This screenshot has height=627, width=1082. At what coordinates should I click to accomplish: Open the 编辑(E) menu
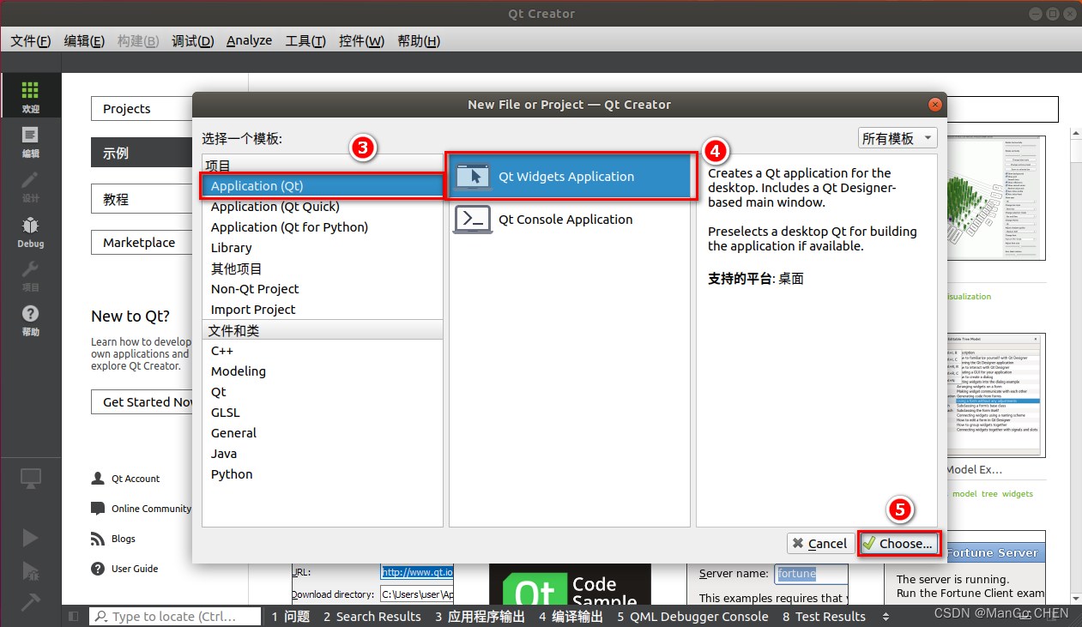point(84,40)
